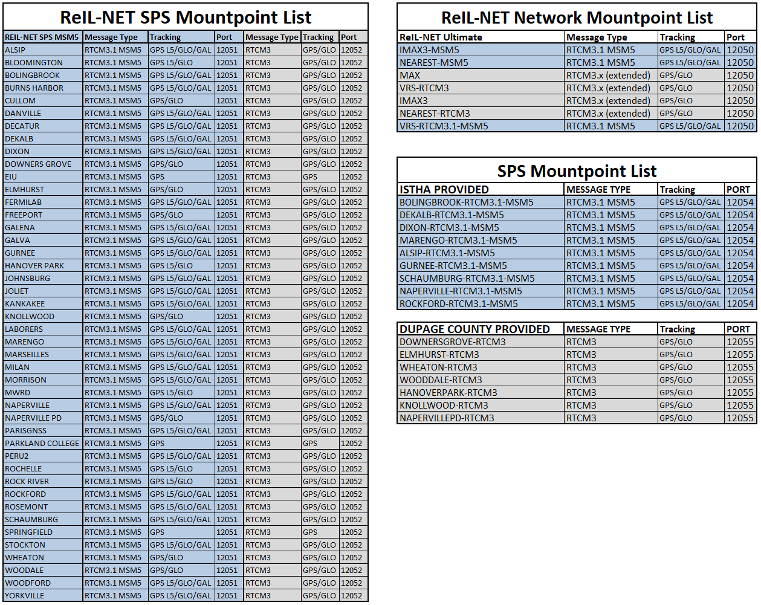Select the HANOVERPARK-RTCM3 mountpoint cell
This screenshot has width=761, height=605.
pos(448,393)
